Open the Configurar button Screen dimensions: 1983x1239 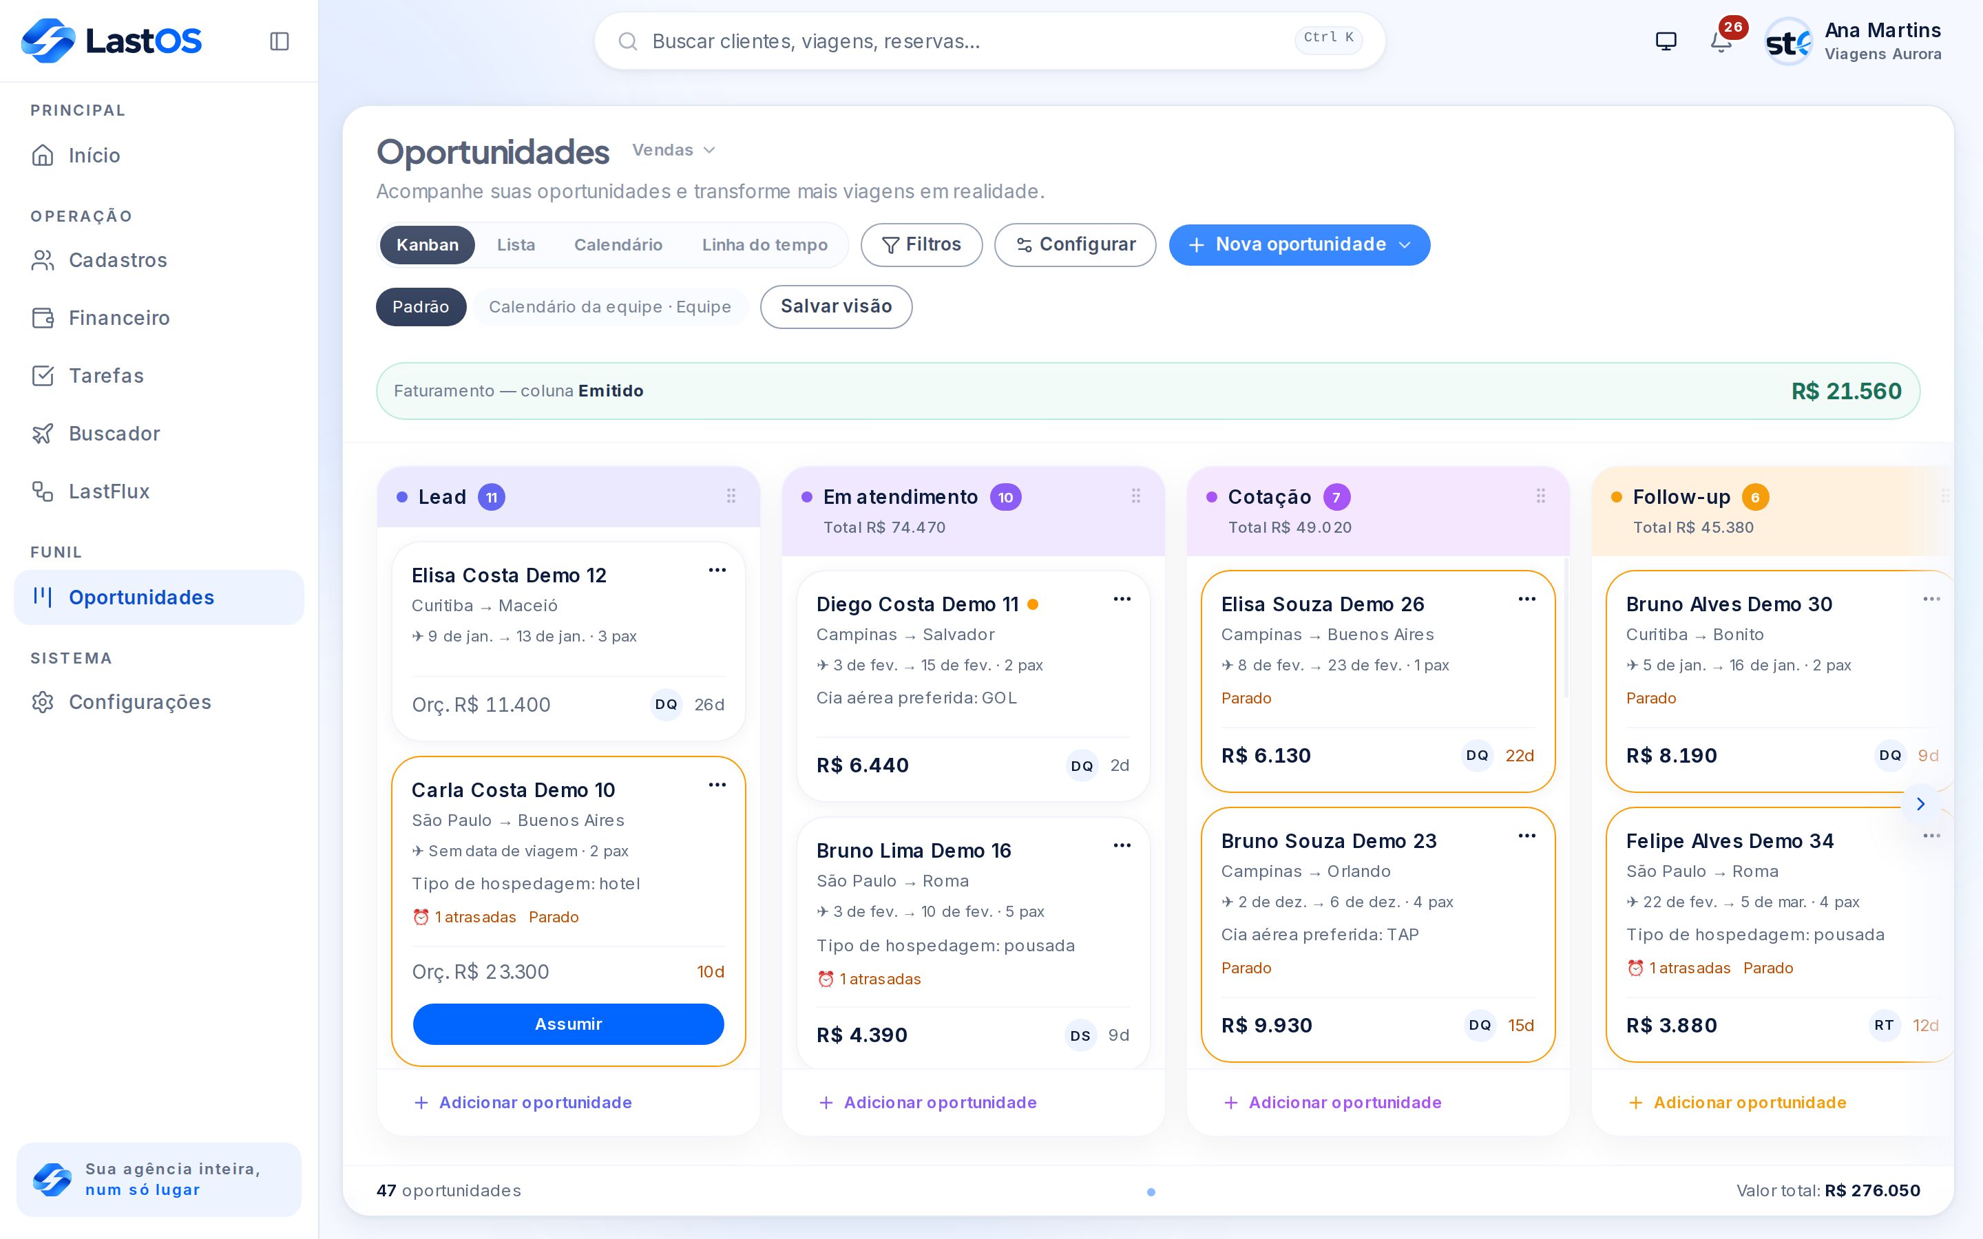click(1075, 245)
